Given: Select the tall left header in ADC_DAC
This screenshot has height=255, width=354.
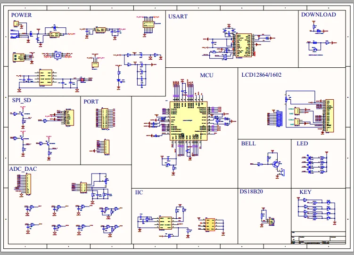Looking at the screenshot, I should pyautogui.click(x=28, y=184).
